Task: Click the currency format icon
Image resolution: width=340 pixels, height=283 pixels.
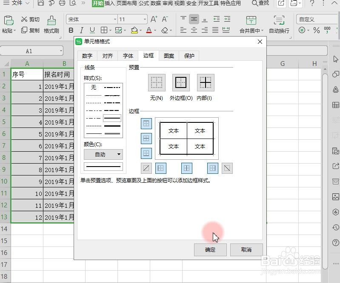Action: coord(302,30)
